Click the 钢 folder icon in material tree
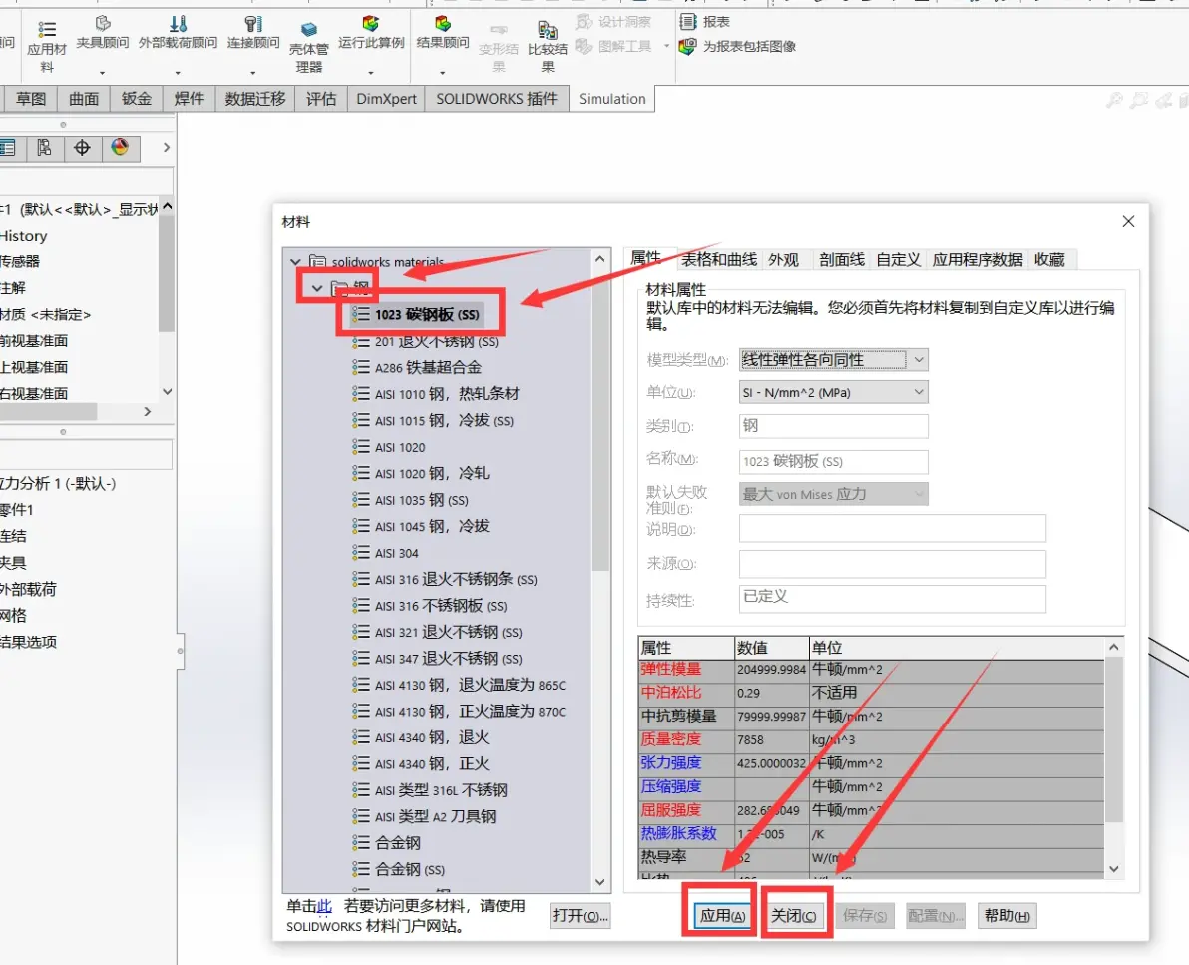The image size is (1189, 965). tap(340, 288)
